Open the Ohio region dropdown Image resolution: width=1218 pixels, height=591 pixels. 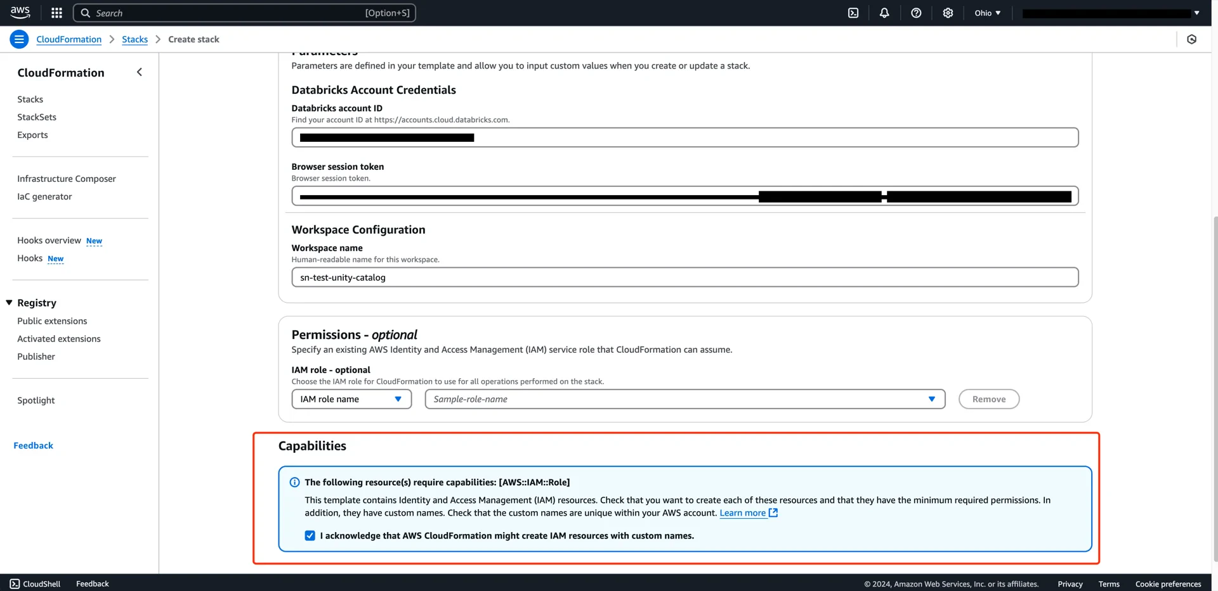pyautogui.click(x=988, y=13)
